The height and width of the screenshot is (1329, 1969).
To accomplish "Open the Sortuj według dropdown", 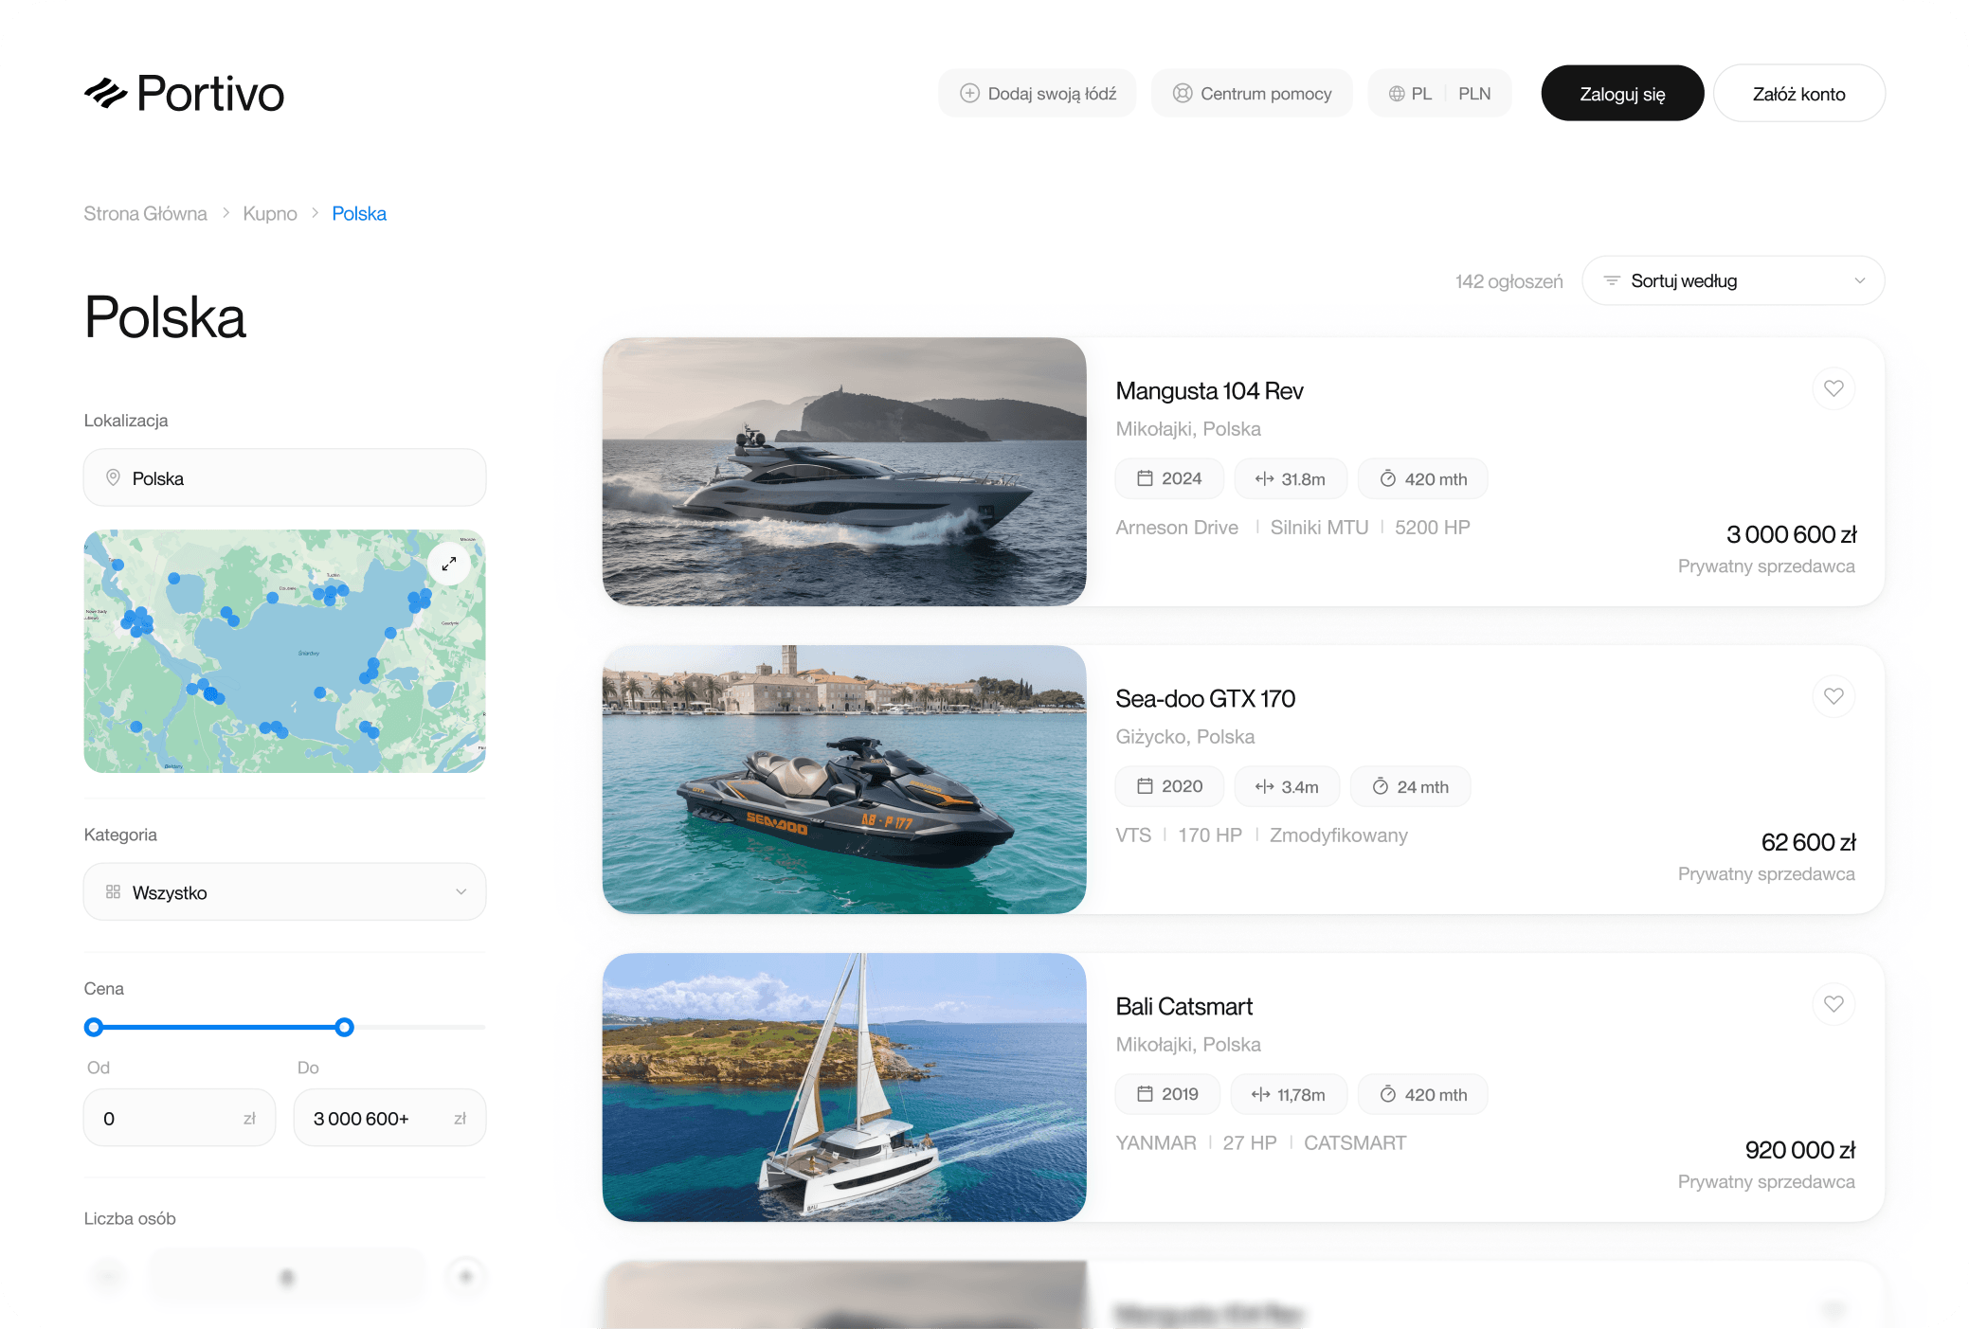I will pos(1733,280).
